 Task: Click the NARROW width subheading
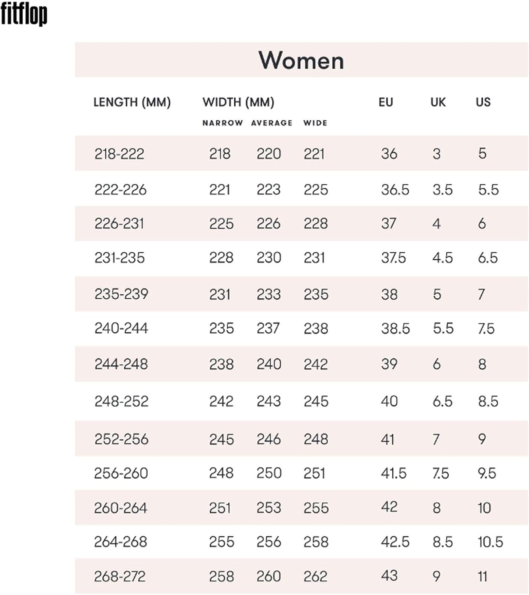click(x=222, y=123)
